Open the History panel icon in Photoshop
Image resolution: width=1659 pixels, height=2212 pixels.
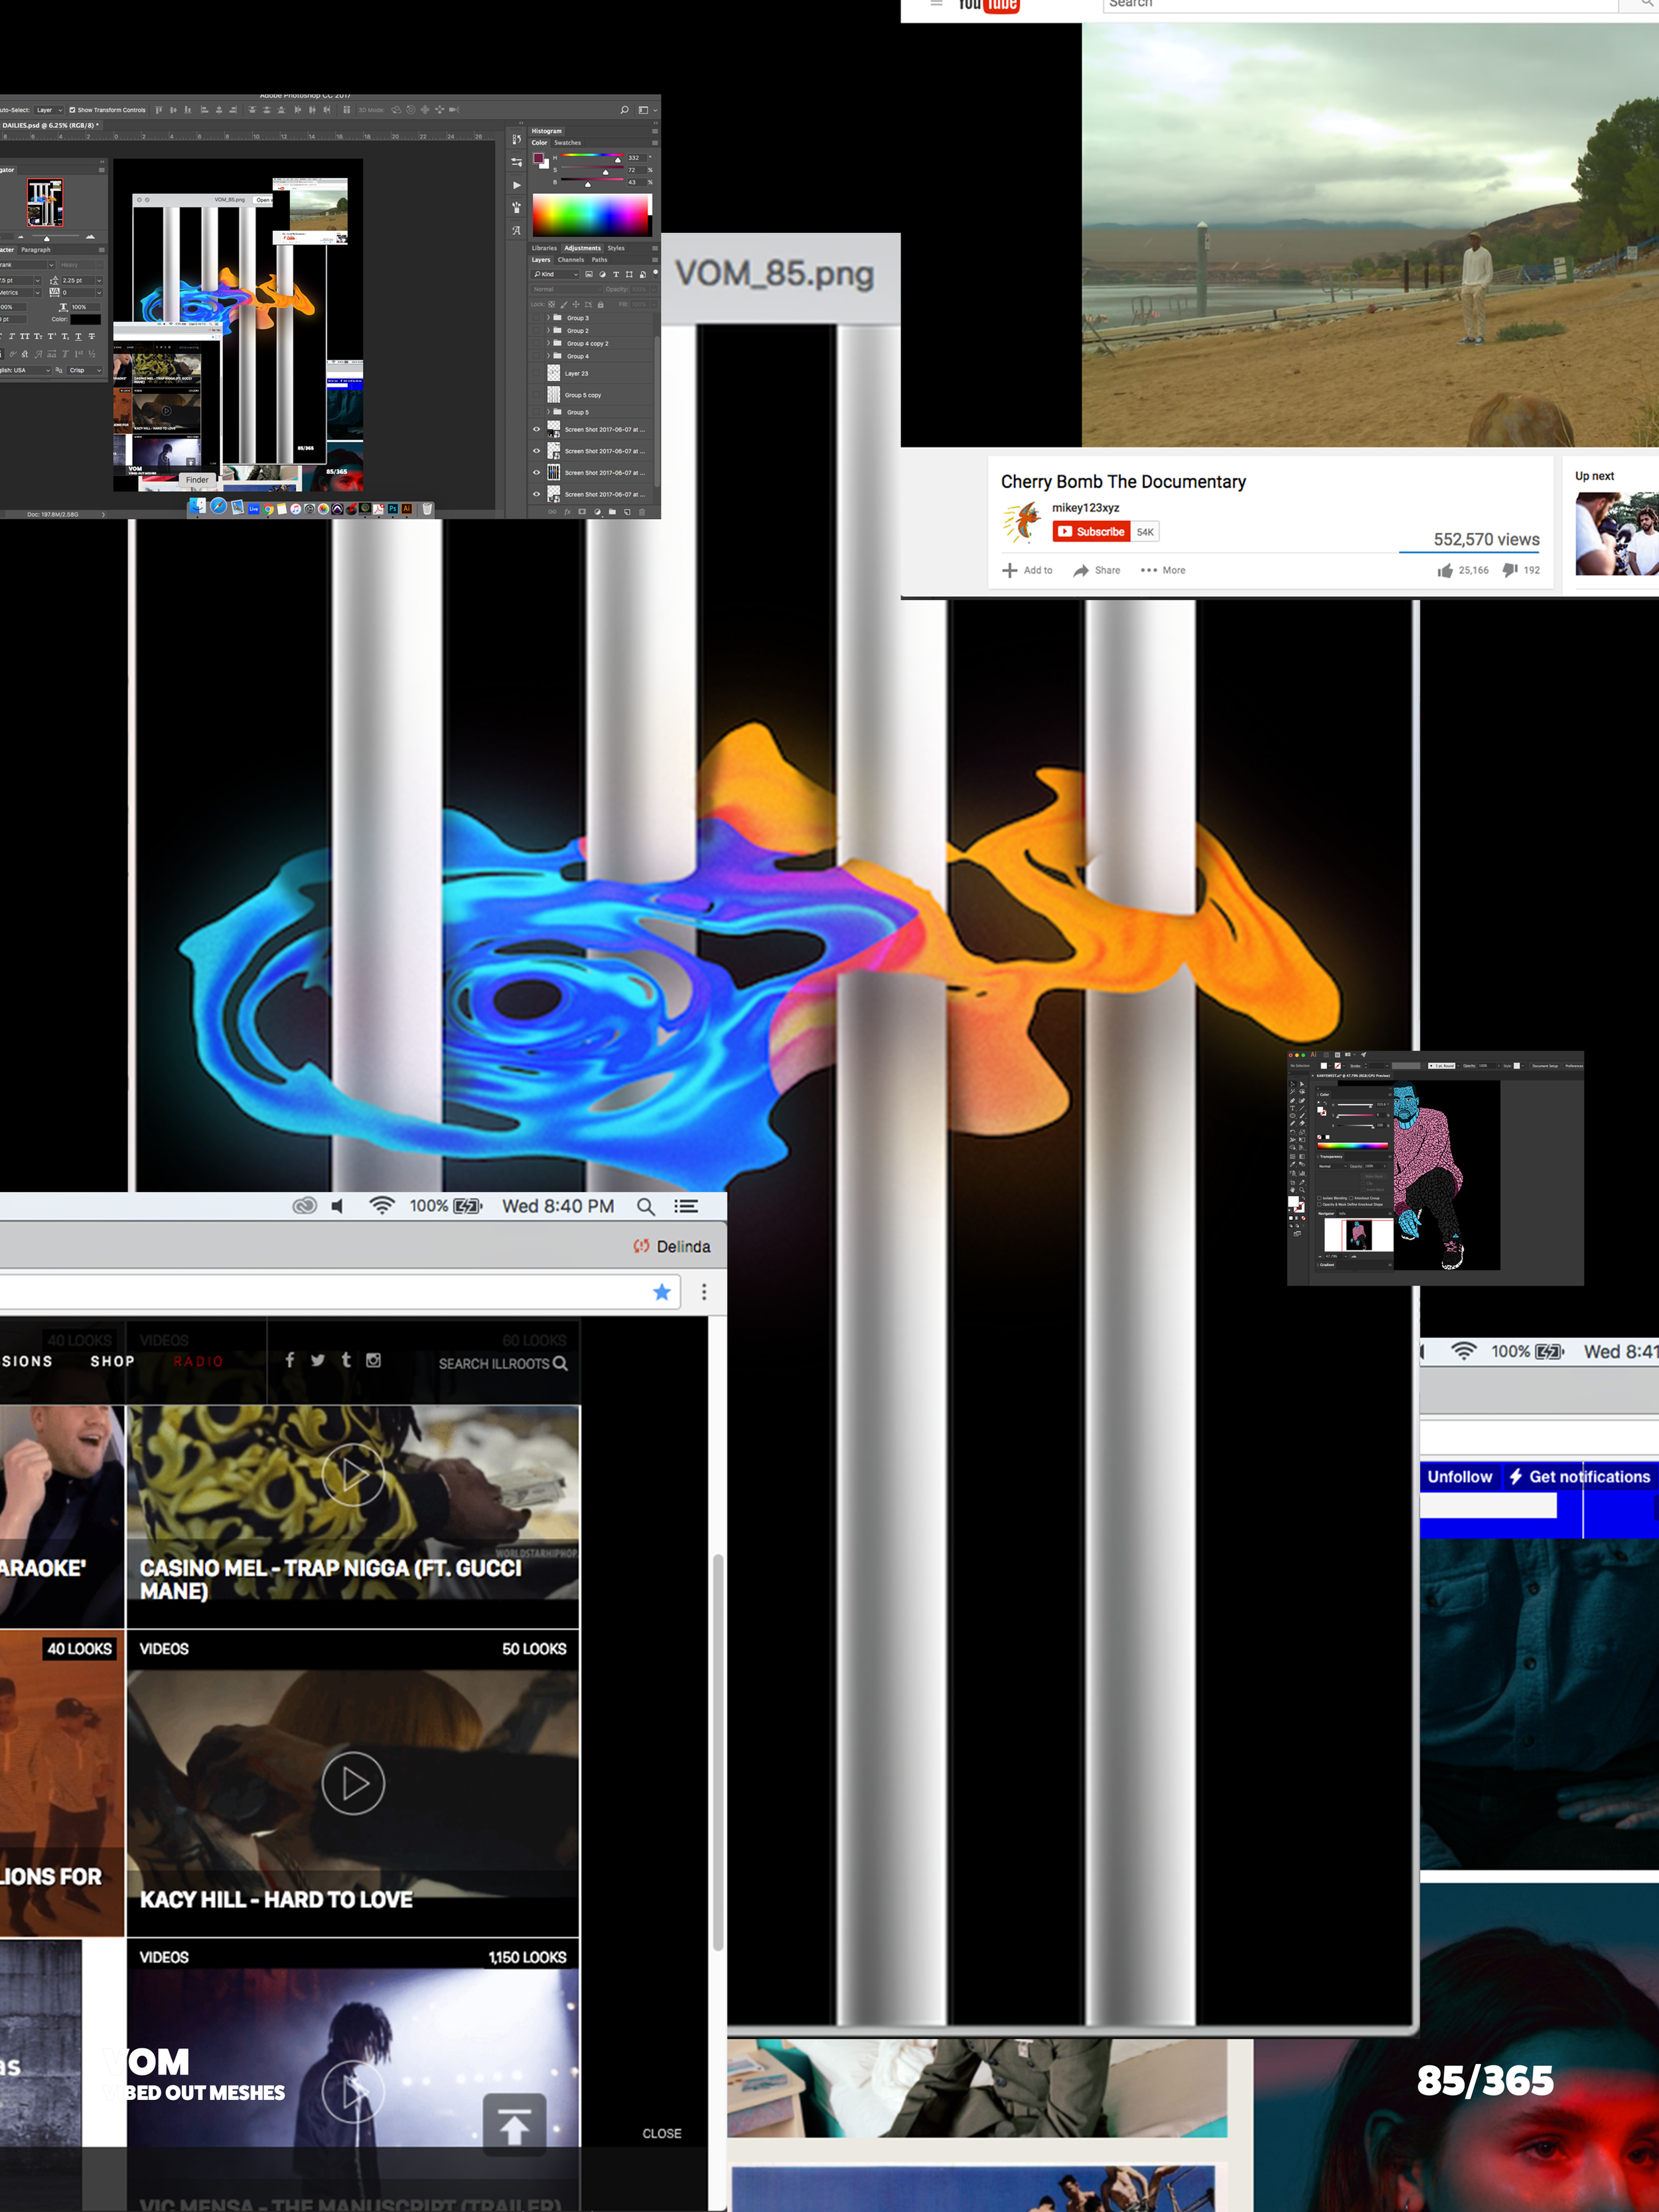click(517, 140)
